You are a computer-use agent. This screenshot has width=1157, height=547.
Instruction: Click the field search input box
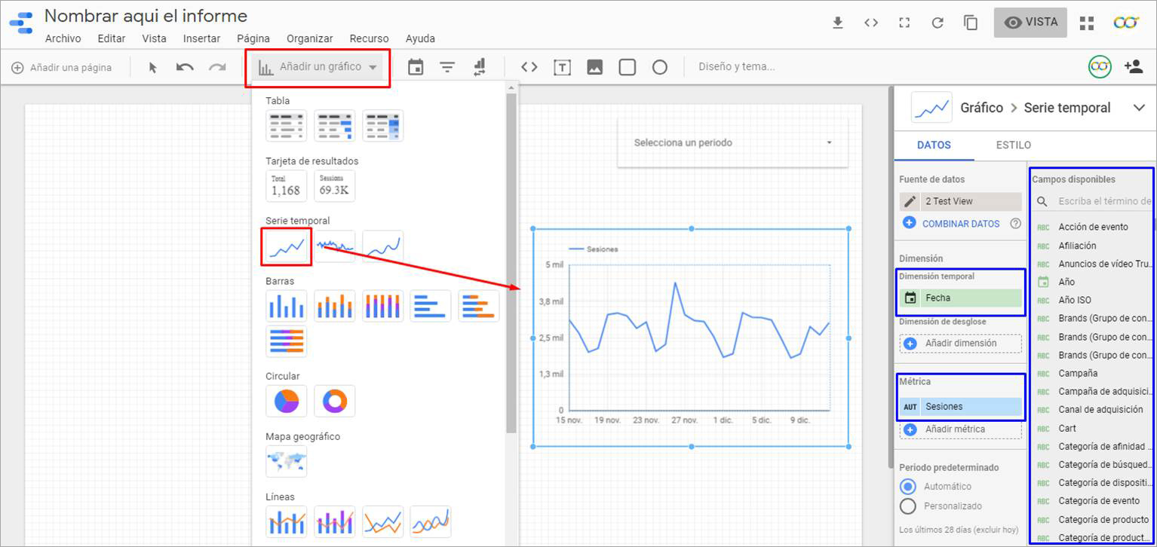point(1104,201)
